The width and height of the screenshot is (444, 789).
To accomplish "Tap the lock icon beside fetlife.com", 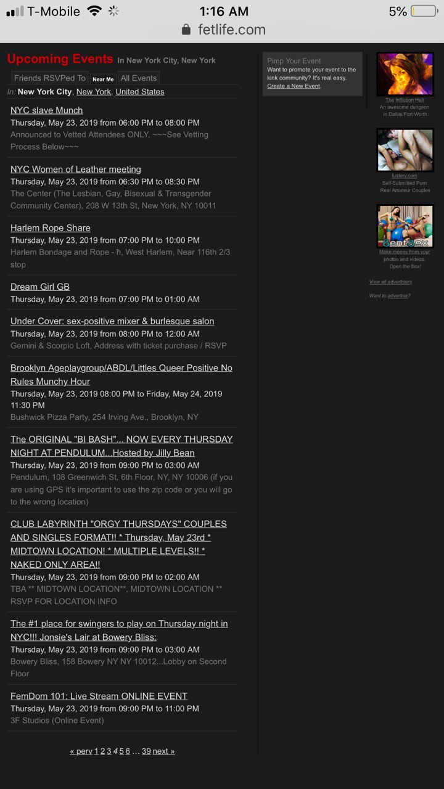I will [186, 30].
